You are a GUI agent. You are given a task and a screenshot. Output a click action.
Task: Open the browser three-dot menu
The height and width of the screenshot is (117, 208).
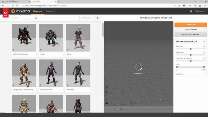(x=205, y=6)
